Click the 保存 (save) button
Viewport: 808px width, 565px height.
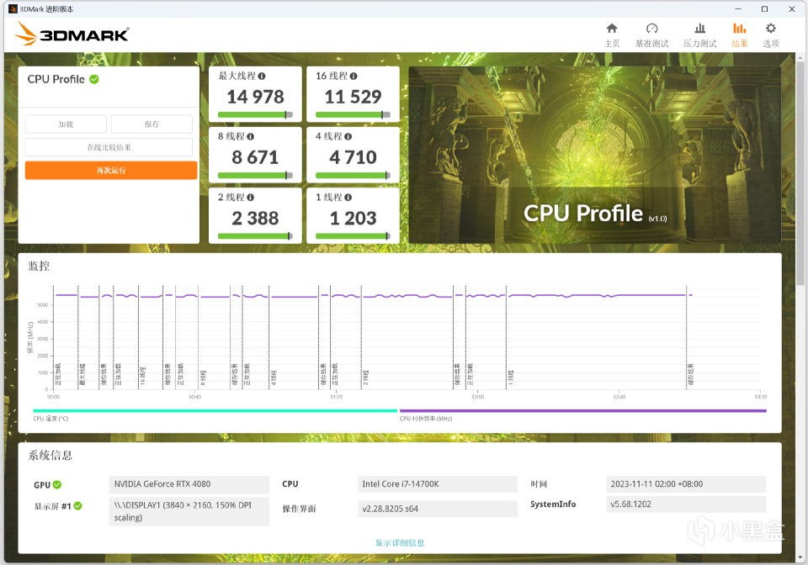click(x=151, y=124)
